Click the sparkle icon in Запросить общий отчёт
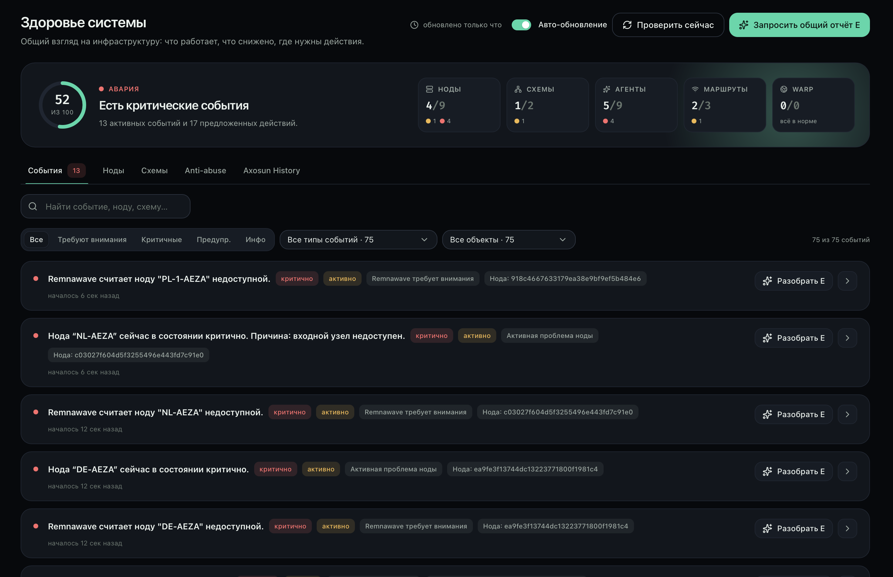Image resolution: width=893 pixels, height=577 pixels. pos(743,25)
